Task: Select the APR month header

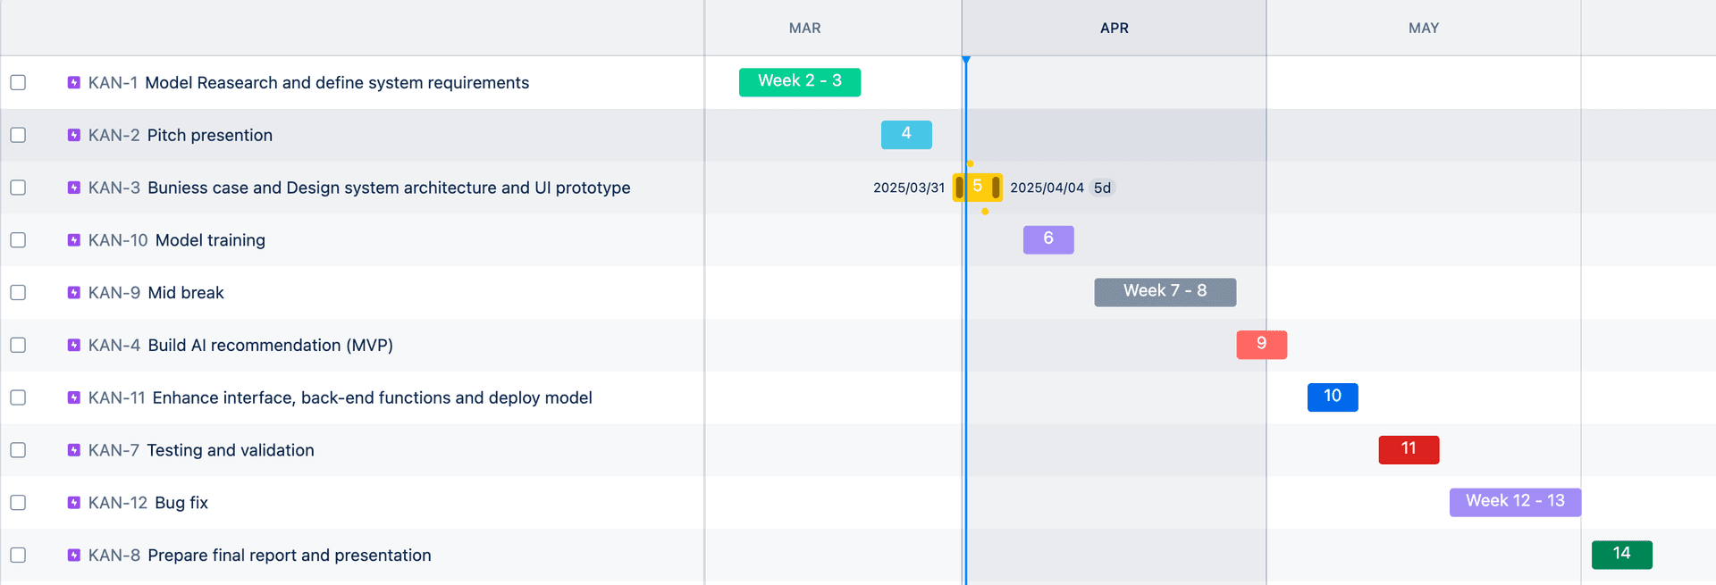Action: point(1114,29)
